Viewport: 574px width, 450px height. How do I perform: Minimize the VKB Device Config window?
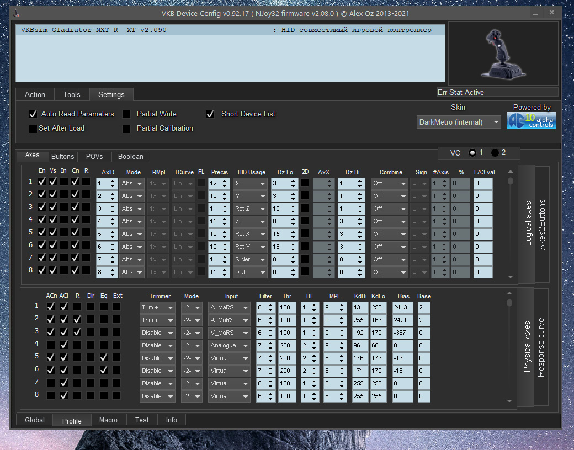[535, 14]
